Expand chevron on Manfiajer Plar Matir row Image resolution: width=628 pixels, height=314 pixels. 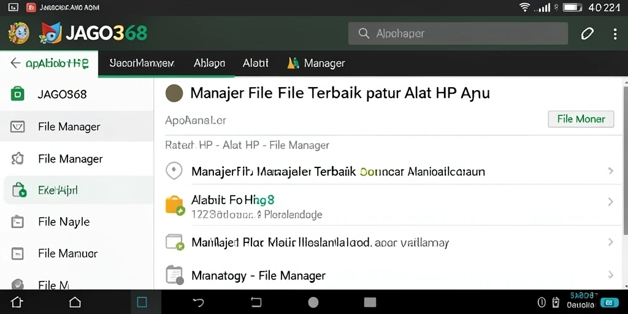click(x=611, y=242)
